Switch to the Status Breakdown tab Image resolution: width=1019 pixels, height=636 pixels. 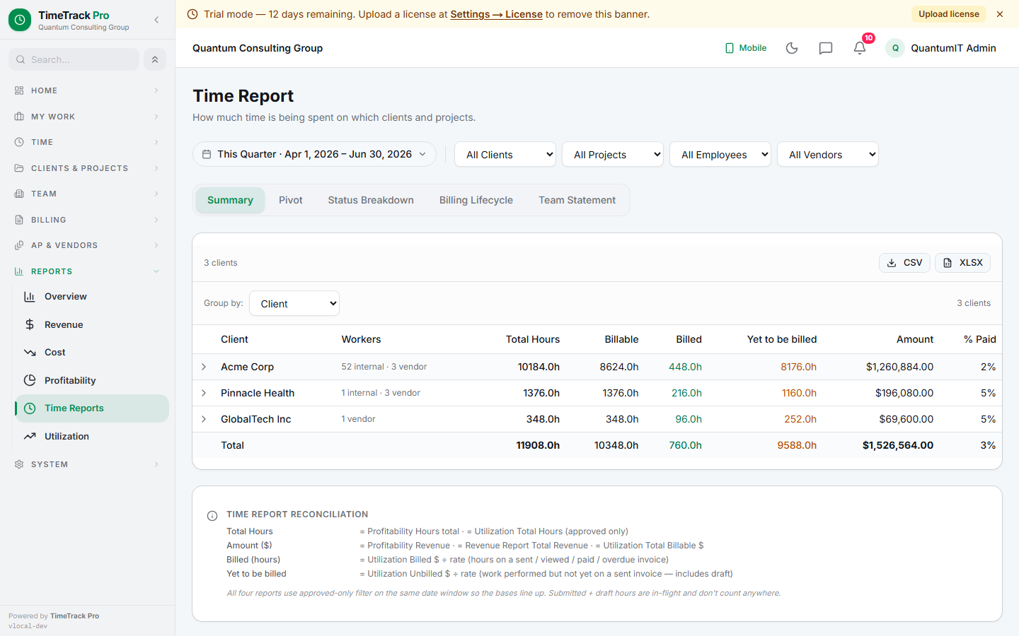[371, 200]
